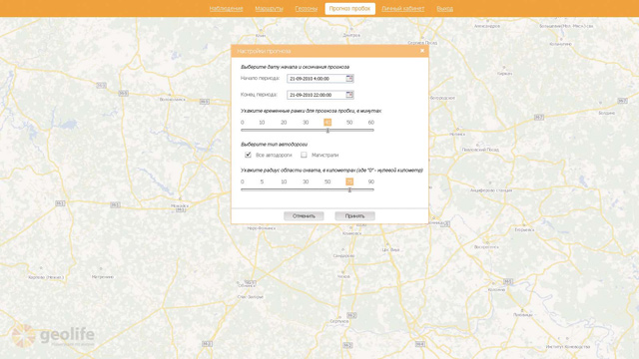
Task: Click the time frame slider handle
Action: coord(327,131)
